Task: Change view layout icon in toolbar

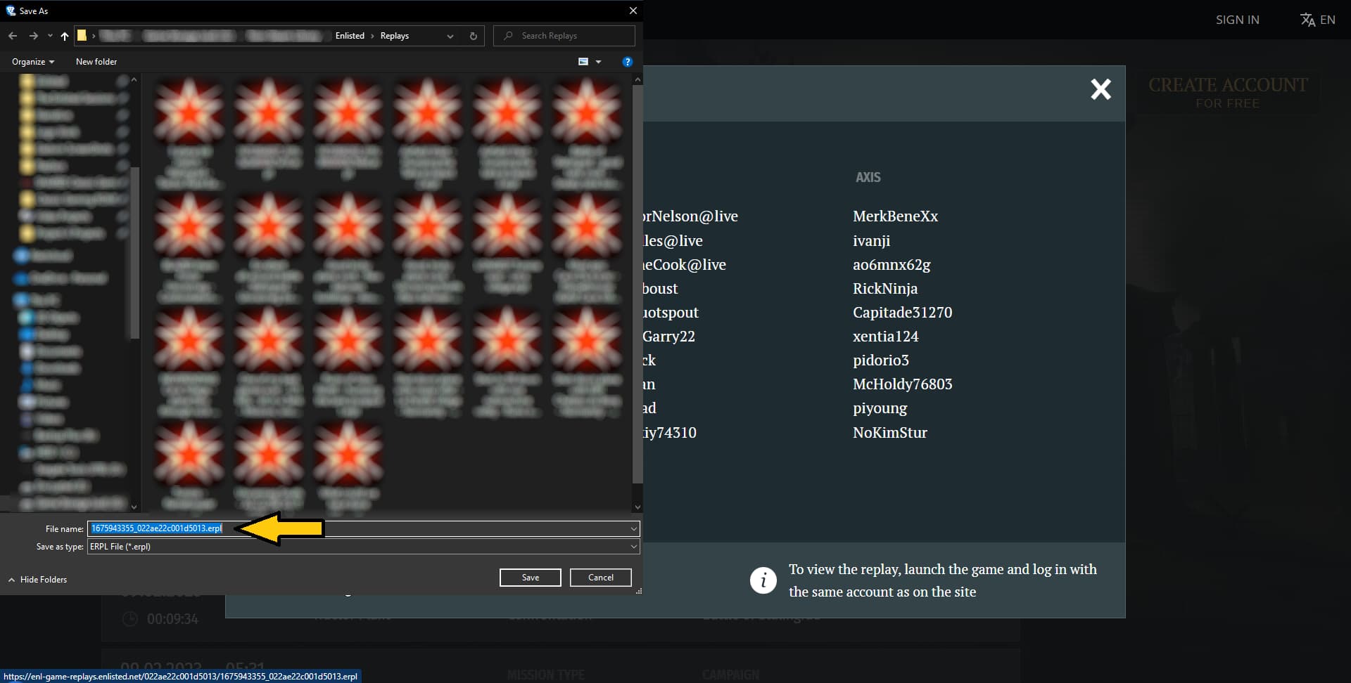Action: (x=583, y=62)
